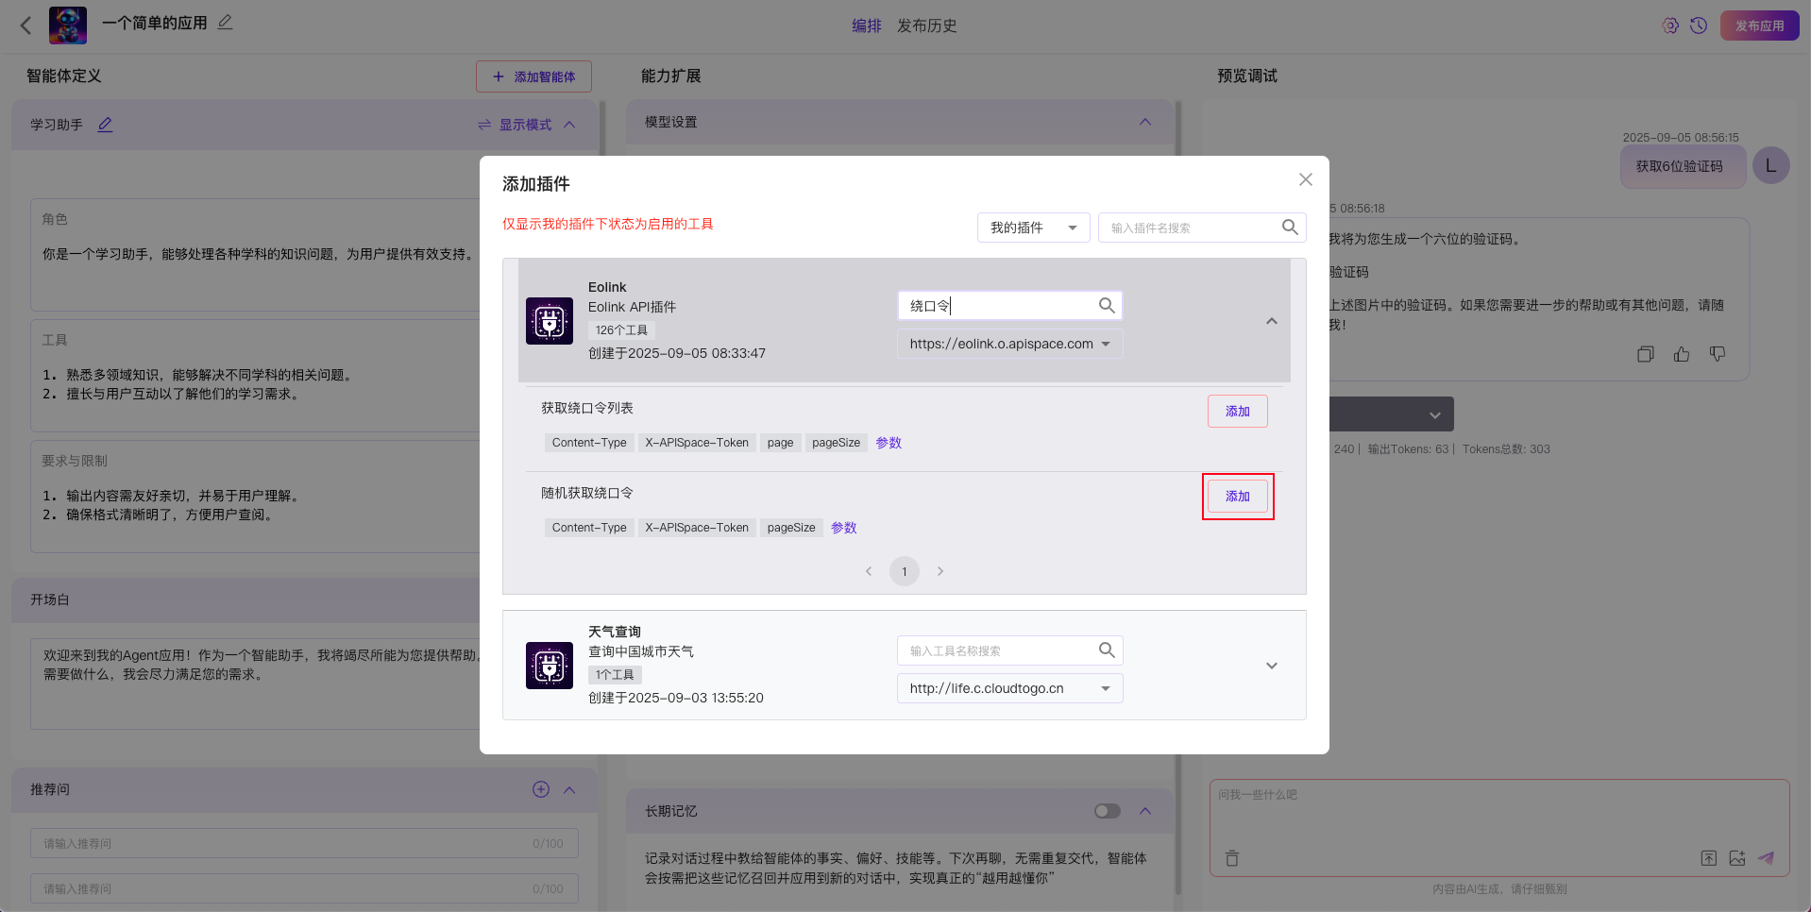1811x912 pixels.
Task: Like the assistant reply with thumbs up
Action: [x=1682, y=354]
